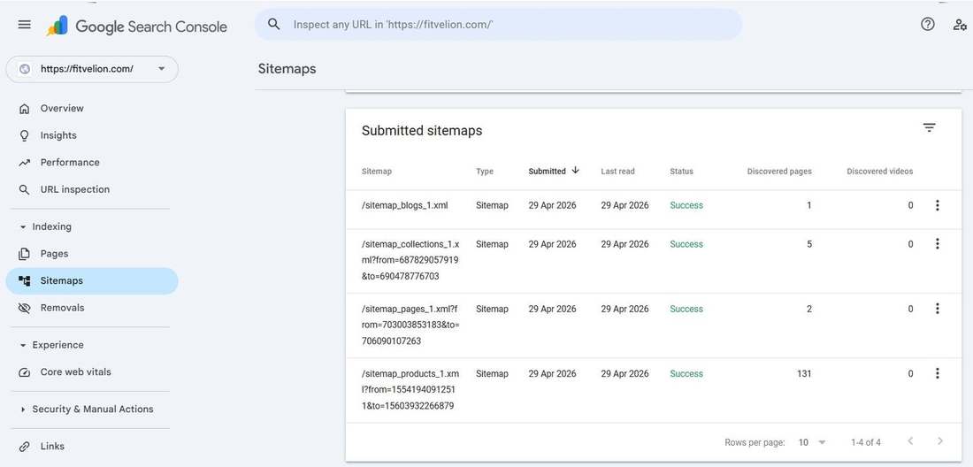
Task: Open more options for sitemap_pages row
Action: click(937, 308)
